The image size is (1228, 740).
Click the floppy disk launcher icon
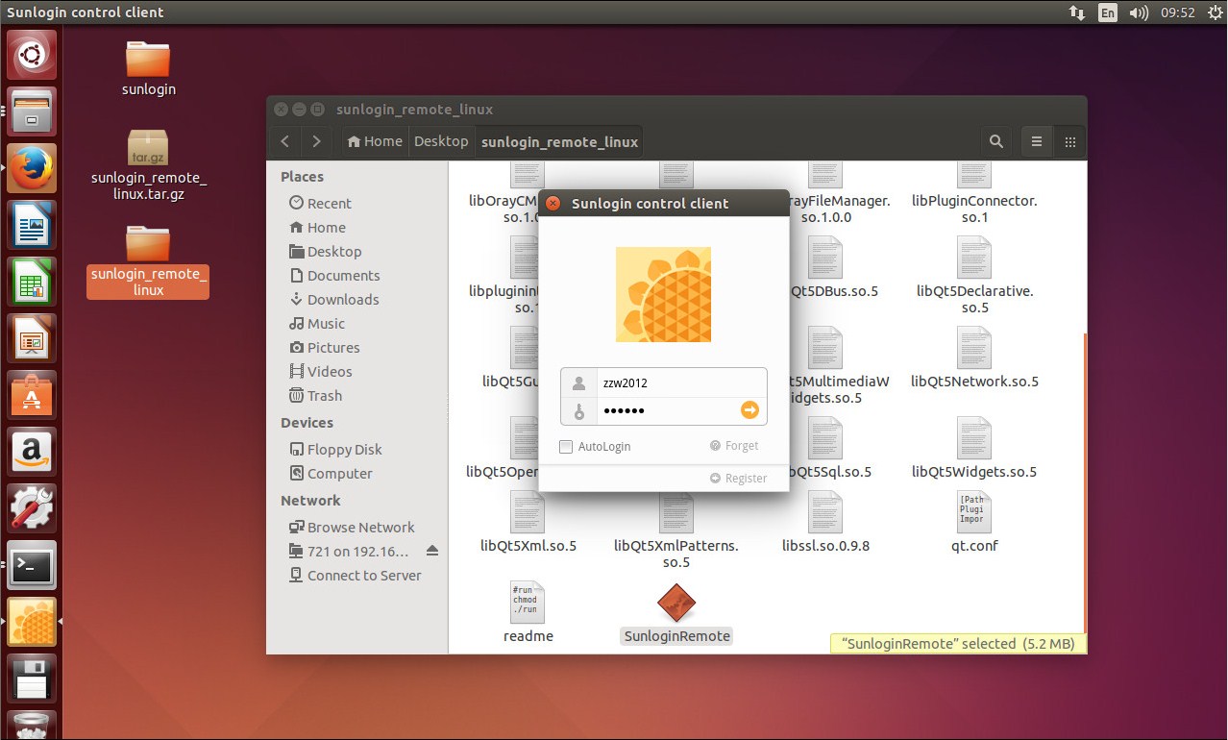coord(32,678)
